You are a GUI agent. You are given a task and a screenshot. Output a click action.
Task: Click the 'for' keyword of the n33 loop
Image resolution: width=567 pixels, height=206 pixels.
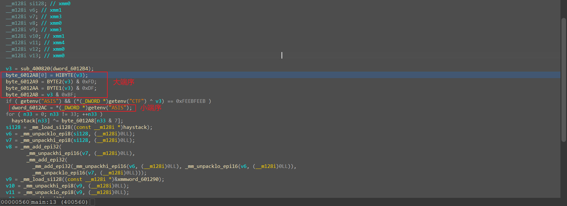pyautogui.click(x=10, y=114)
